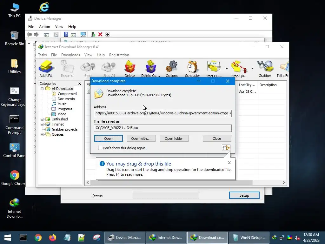
Task: Click the Resume toolbar icon in IDM
Action: point(67,69)
